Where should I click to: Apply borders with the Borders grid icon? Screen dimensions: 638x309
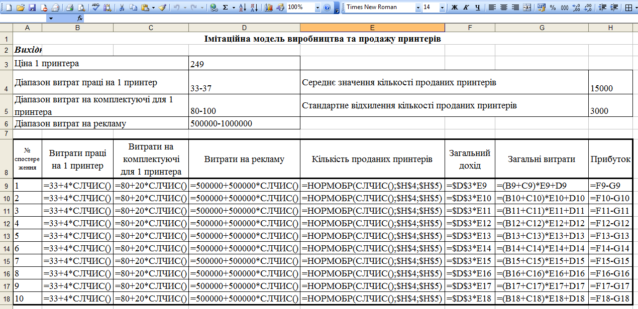tap(628, 8)
